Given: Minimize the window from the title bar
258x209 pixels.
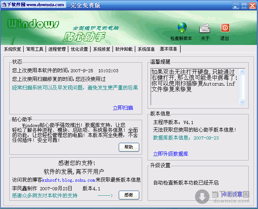Looking at the screenshot, I should [236, 6].
